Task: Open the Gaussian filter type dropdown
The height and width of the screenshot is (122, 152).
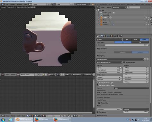Action: (136, 109)
